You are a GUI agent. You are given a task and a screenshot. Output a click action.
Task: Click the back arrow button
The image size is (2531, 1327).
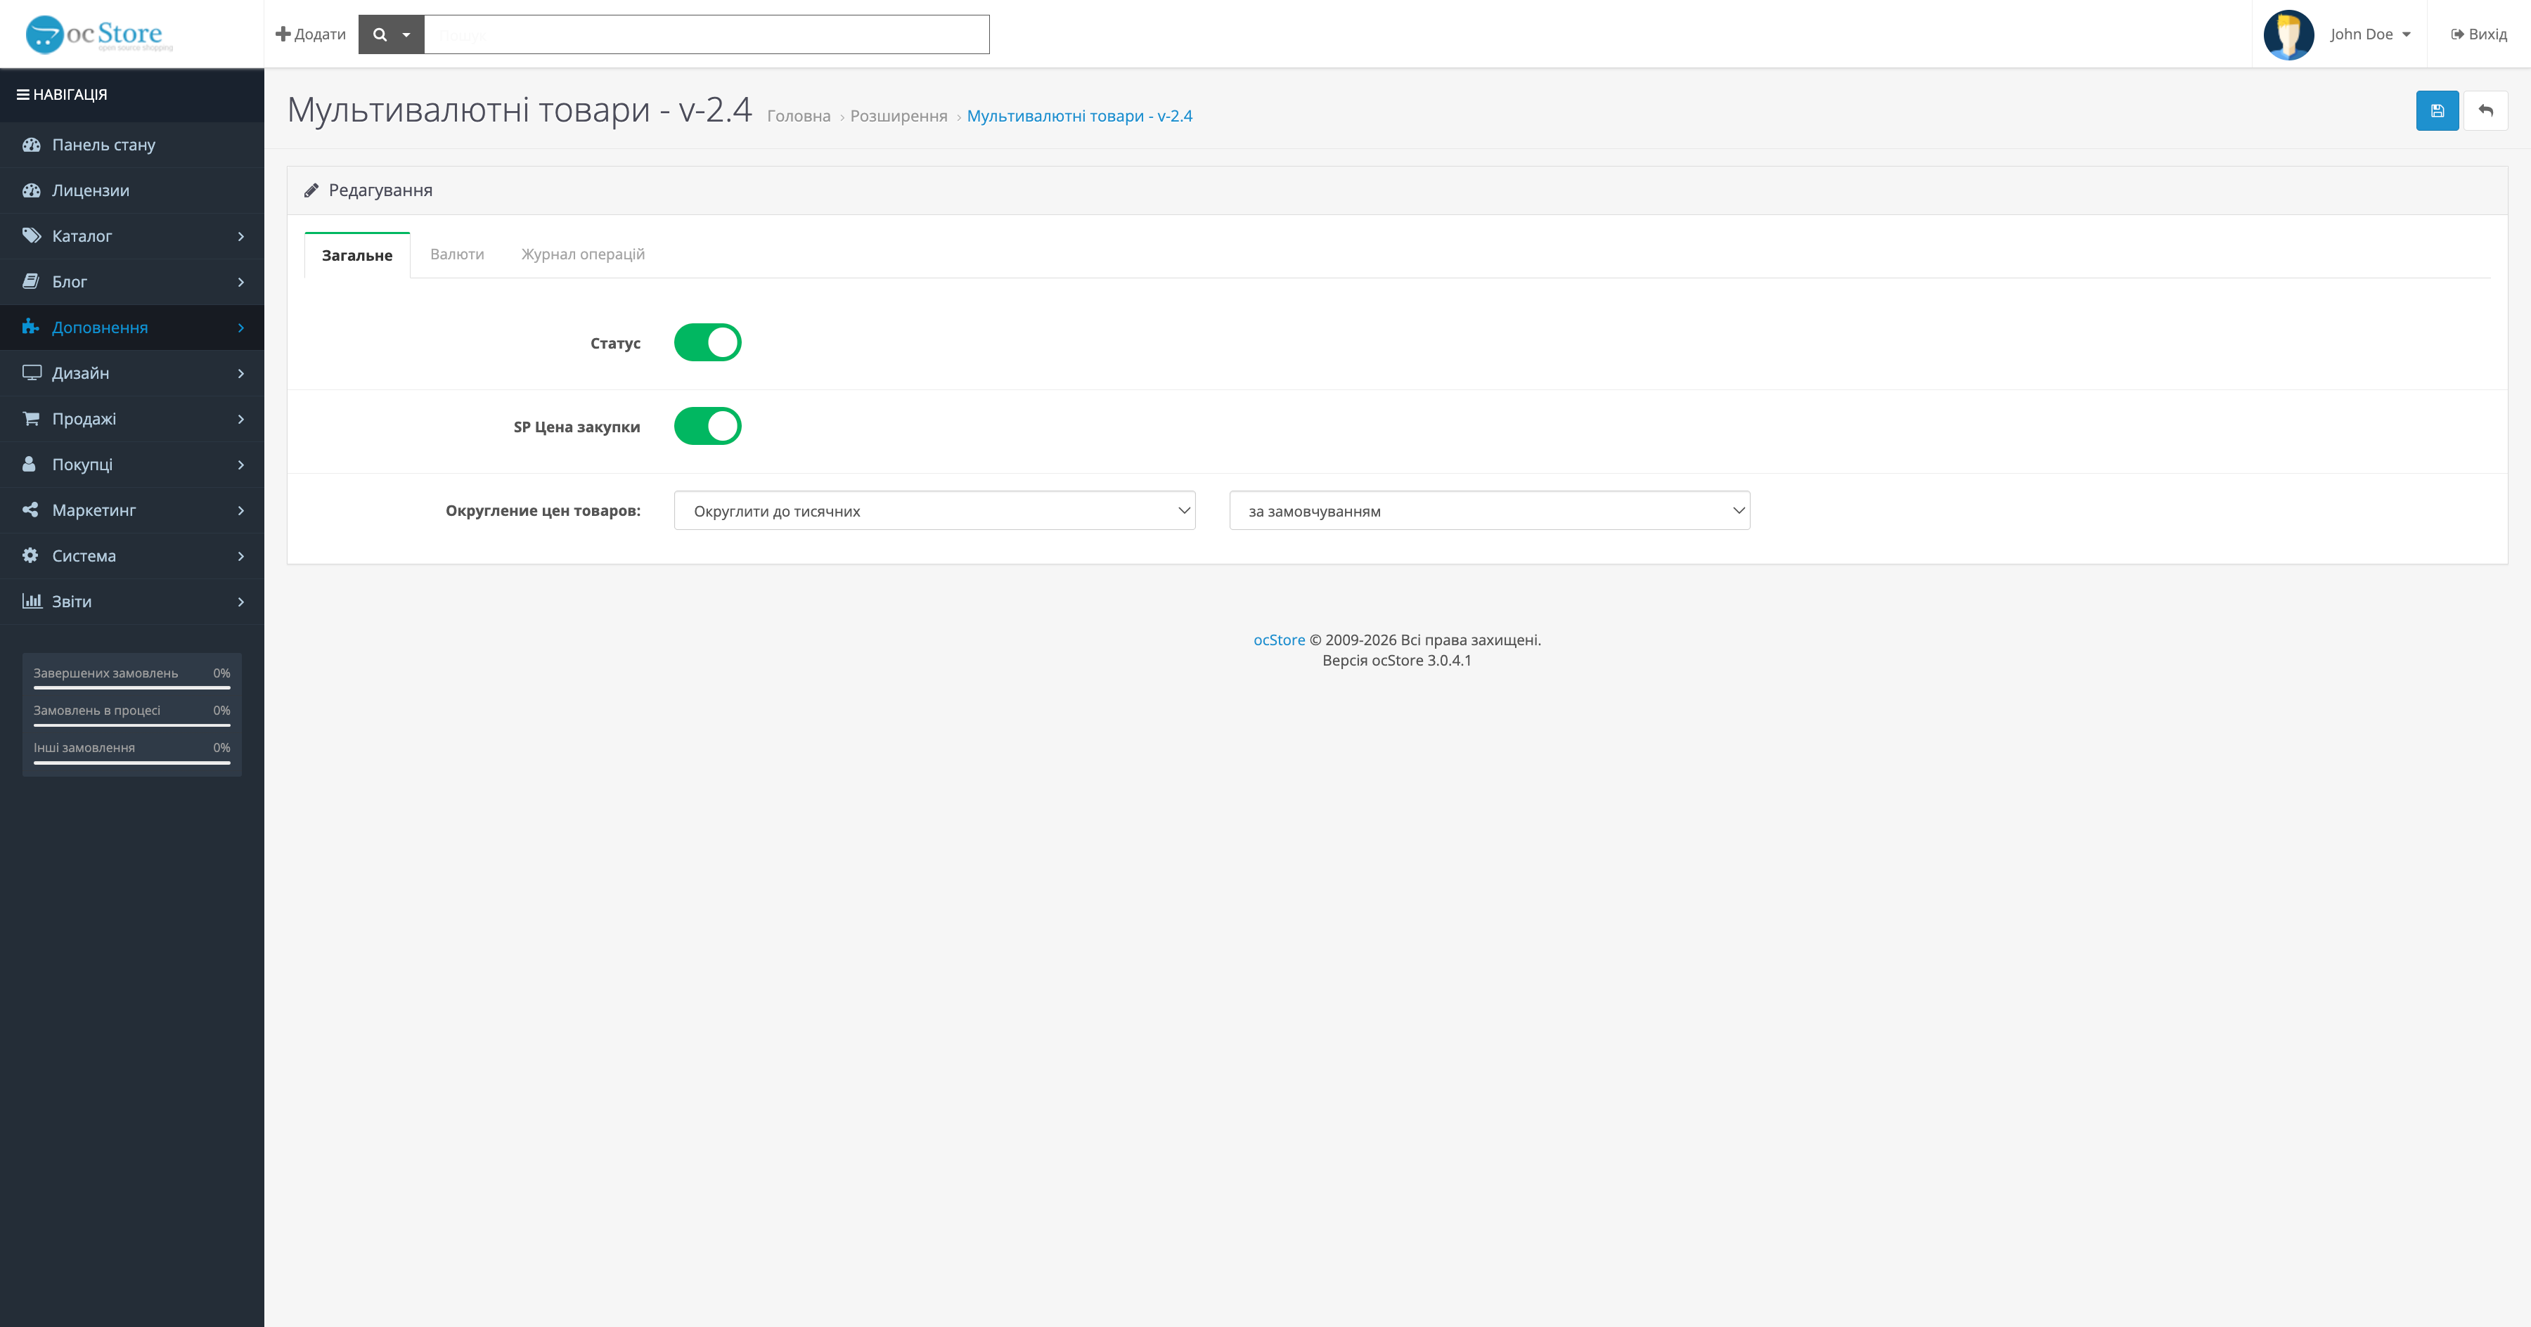pos(2485,111)
